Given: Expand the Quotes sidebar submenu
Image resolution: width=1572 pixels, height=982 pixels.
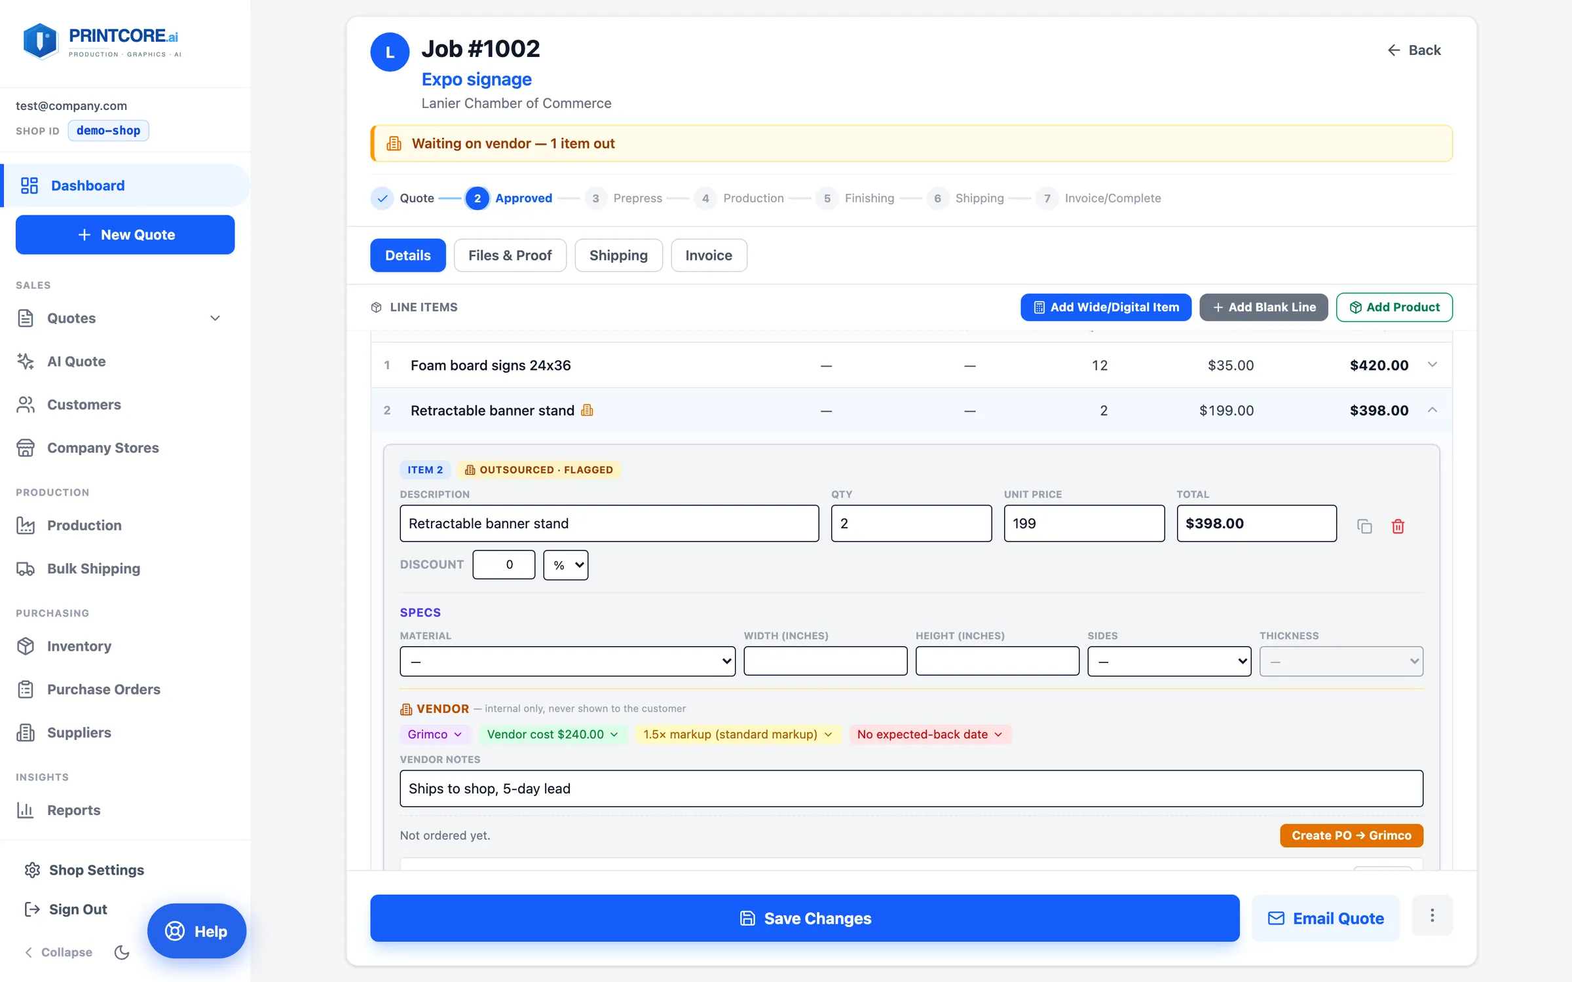Looking at the screenshot, I should point(215,318).
